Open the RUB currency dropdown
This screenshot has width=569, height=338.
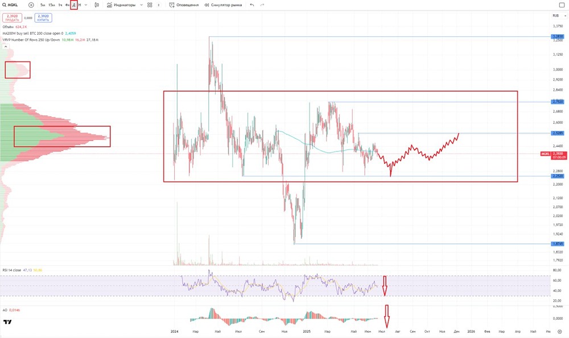coord(559,15)
